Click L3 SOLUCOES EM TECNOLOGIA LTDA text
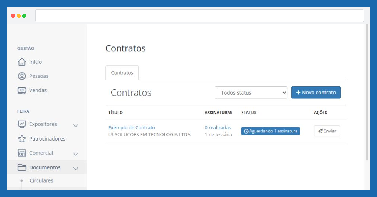Screen dimensions: 377x197 pos(149,134)
